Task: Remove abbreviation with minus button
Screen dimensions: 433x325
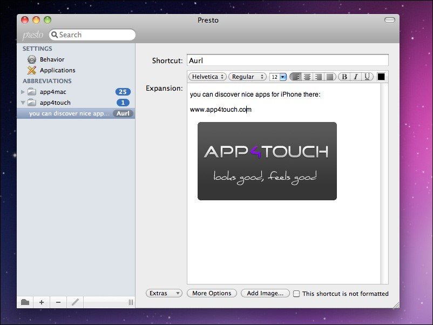Action: click(x=58, y=302)
